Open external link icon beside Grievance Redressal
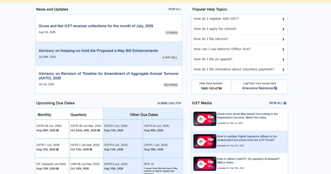 coord(275,88)
